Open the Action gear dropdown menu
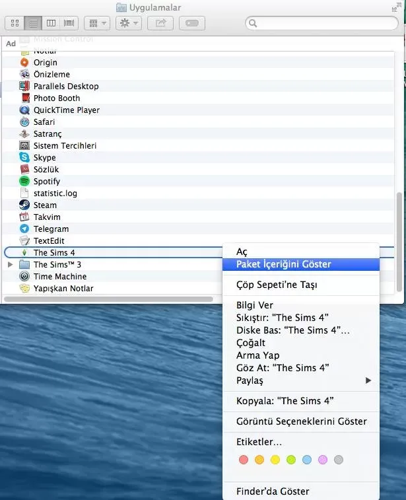The image size is (406, 500). point(128,23)
